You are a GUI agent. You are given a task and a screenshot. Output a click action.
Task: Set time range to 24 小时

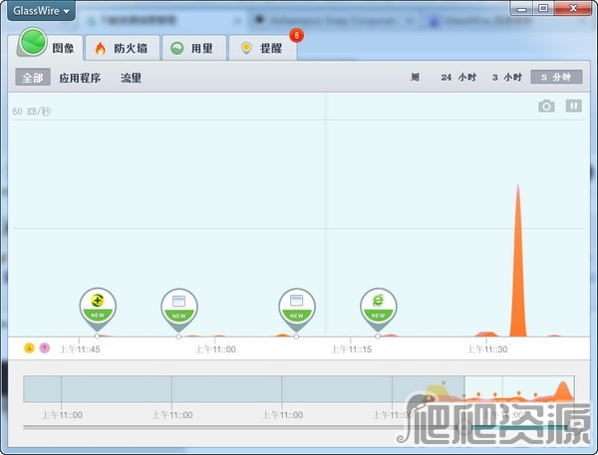(458, 78)
